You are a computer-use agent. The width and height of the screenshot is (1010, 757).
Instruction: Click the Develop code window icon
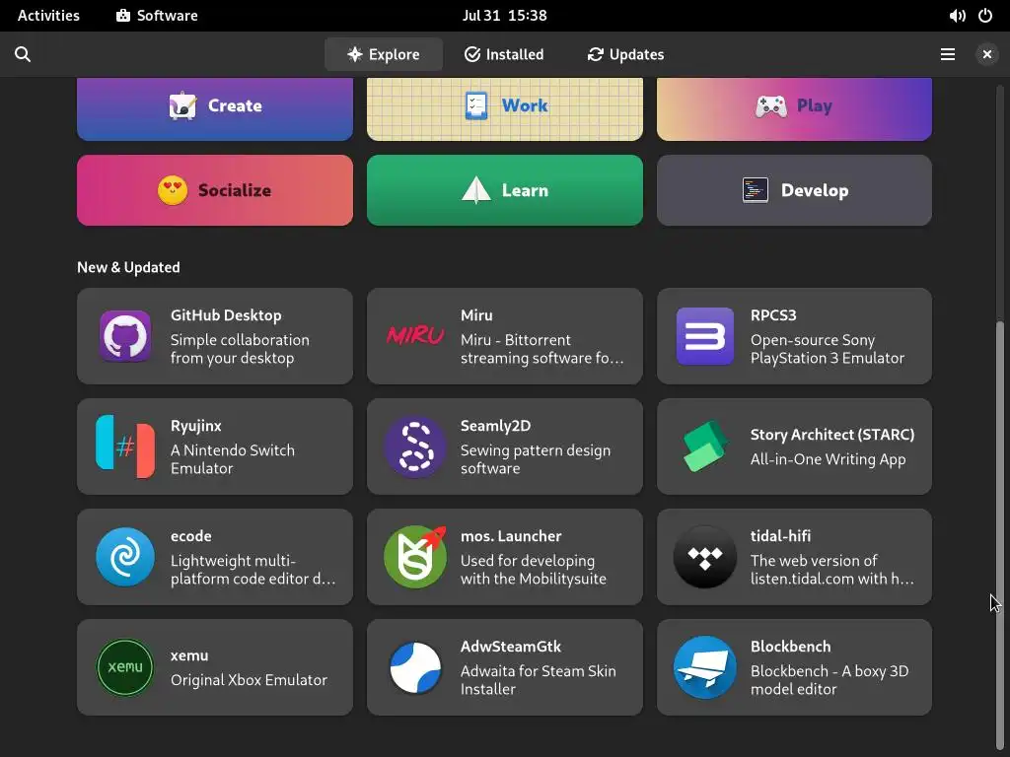click(x=755, y=190)
